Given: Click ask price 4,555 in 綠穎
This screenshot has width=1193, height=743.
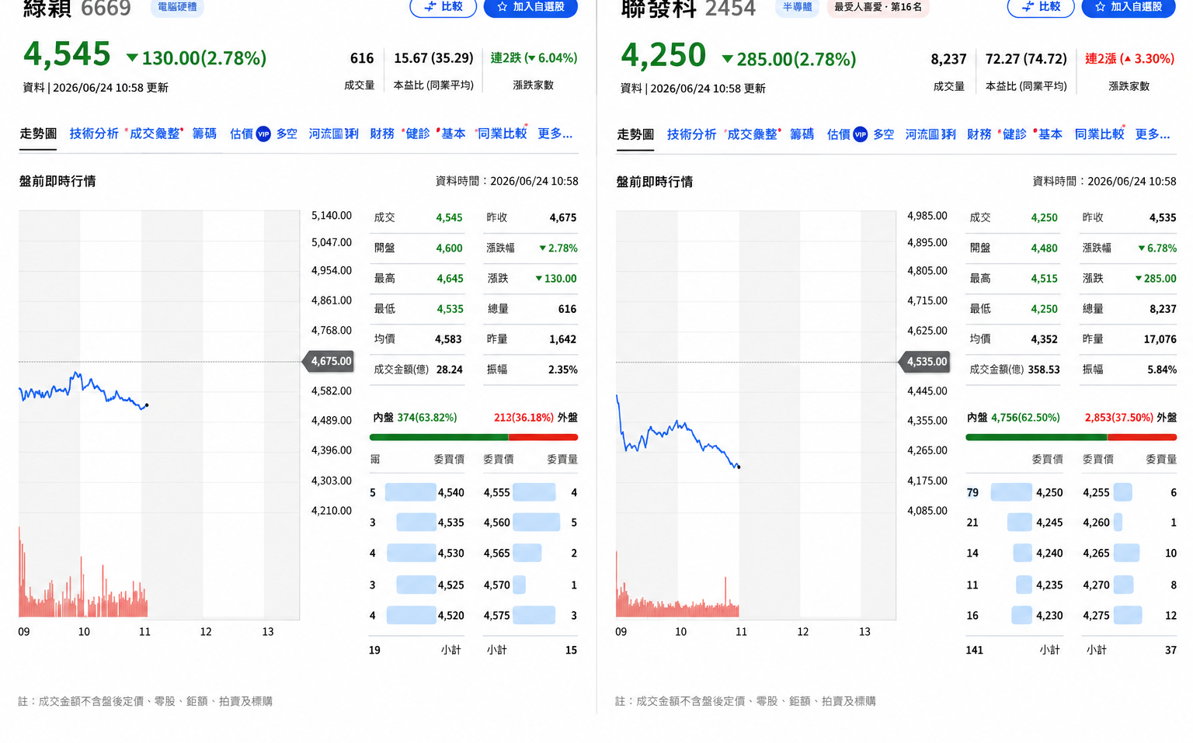Looking at the screenshot, I should pyautogui.click(x=497, y=492).
